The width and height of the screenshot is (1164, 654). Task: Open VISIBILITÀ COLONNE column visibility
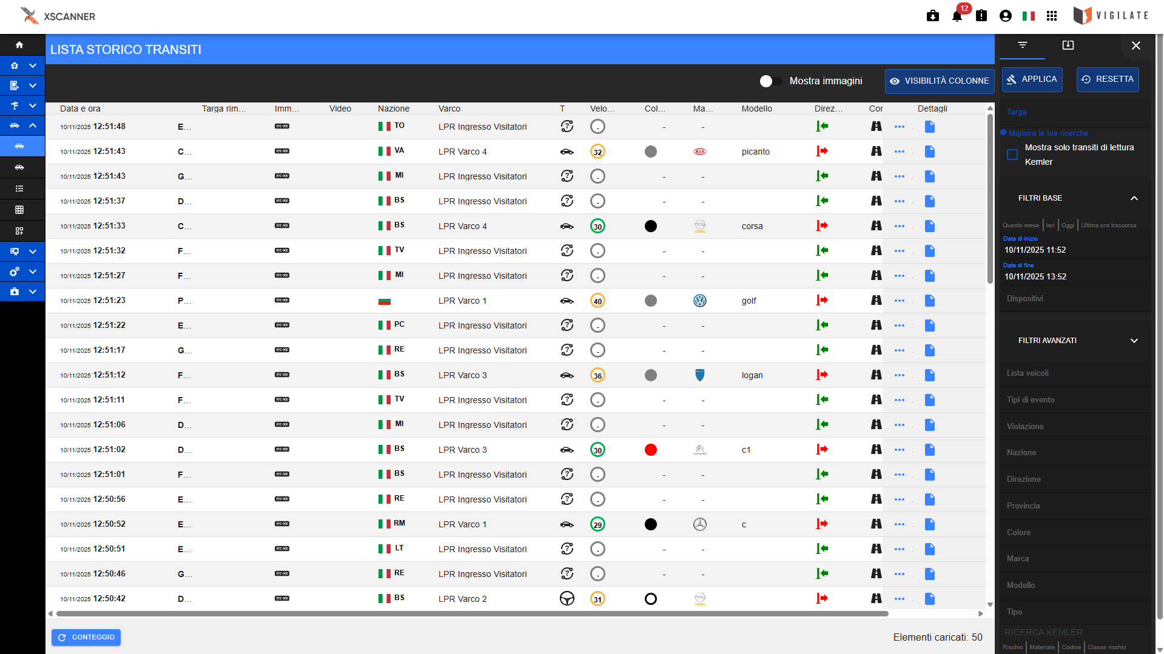click(x=939, y=81)
